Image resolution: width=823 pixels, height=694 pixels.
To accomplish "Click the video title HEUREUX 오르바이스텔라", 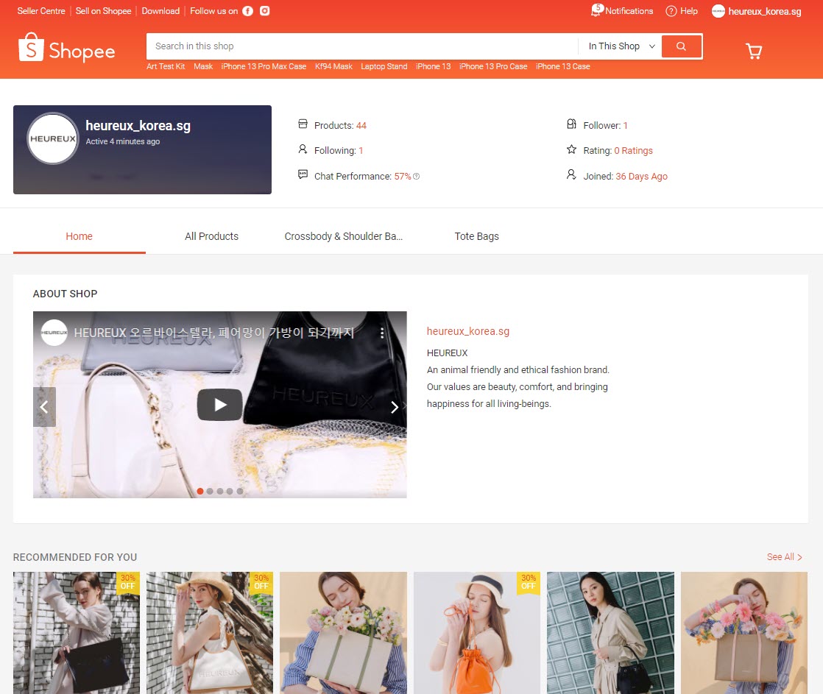I will coord(214,333).
